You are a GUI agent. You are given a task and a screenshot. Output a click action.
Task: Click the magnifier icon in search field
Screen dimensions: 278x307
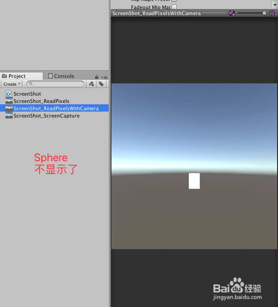pos(31,84)
